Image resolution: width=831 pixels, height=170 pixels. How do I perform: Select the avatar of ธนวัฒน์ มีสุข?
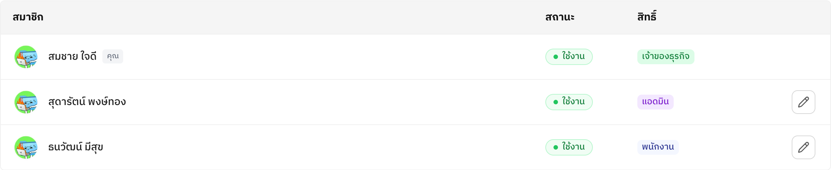(x=26, y=147)
